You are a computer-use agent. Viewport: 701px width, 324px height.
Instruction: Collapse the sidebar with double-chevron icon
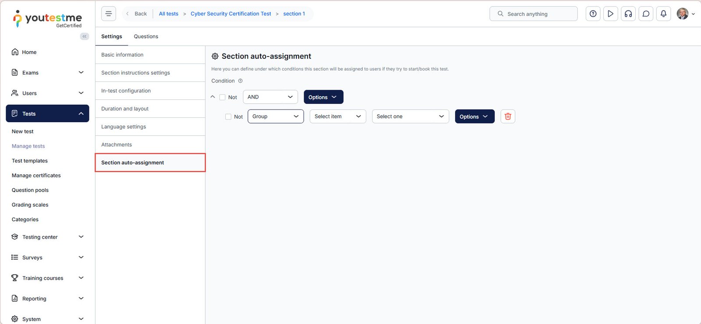coord(85,36)
